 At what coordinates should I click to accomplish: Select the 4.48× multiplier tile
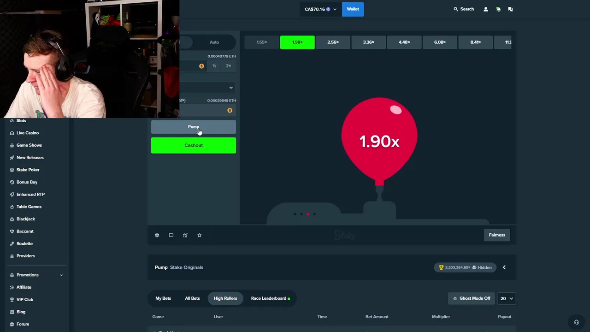pos(404,42)
